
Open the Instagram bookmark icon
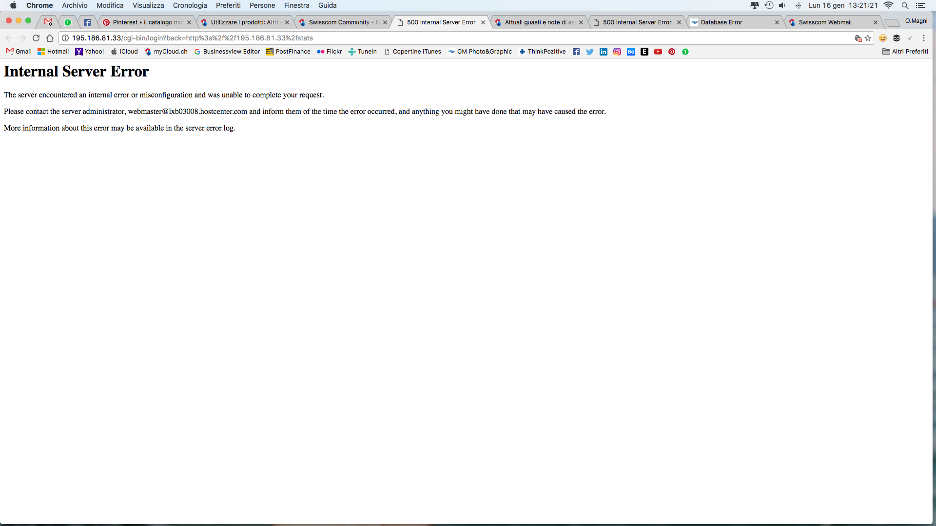tap(617, 52)
